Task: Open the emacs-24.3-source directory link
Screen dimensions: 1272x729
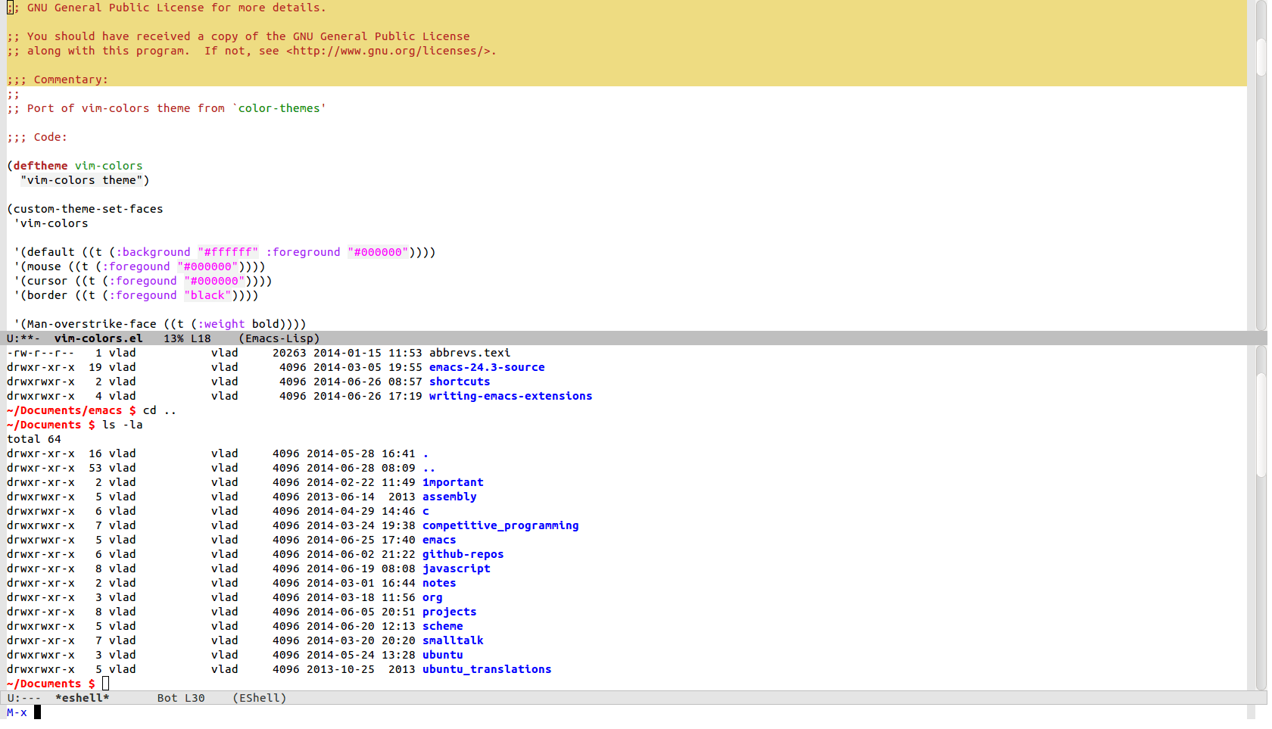Action: click(x=487, y=367)
